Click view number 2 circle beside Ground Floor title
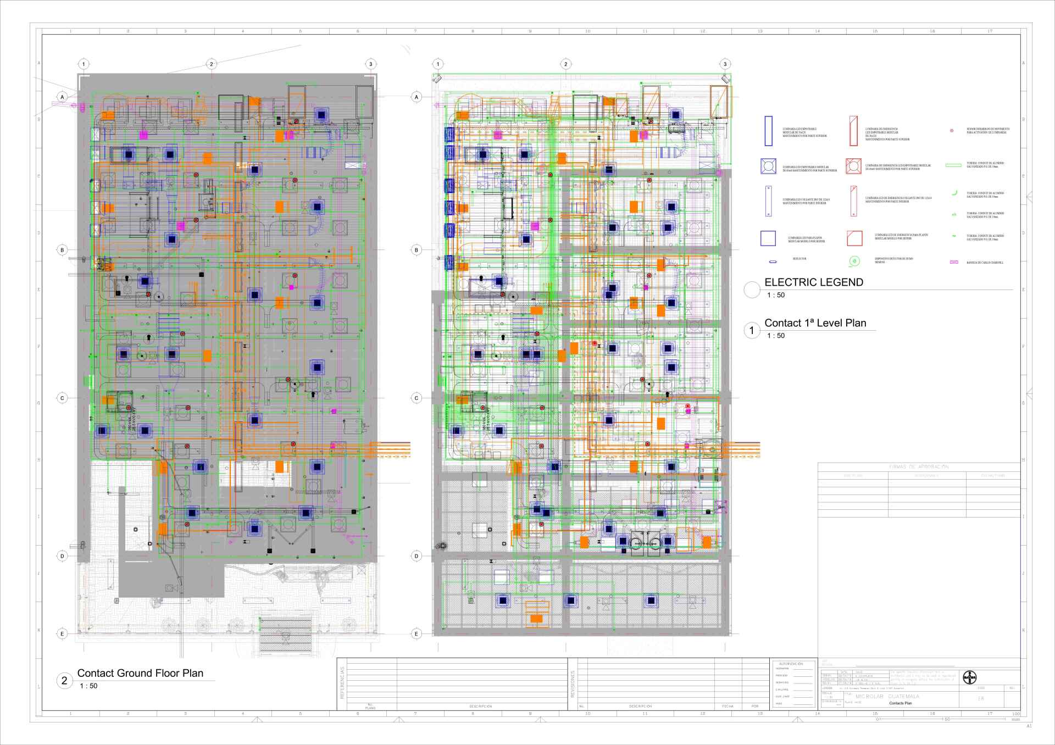The height and width of the screenshot is (745, 1055). pos(64,681)
